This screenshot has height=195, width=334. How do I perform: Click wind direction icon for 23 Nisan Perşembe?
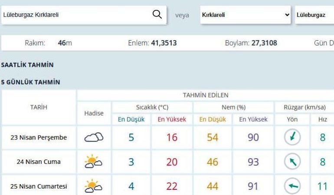click(x=292, y=137)
